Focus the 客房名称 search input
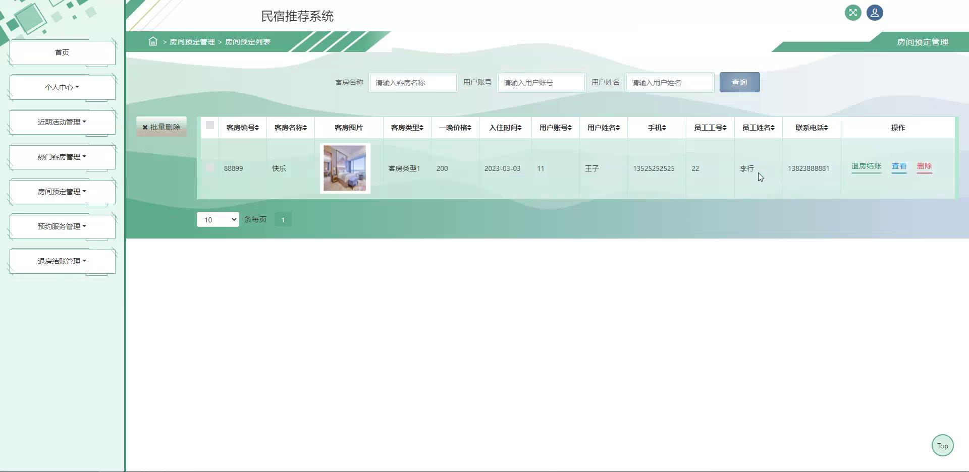Viewport: 969px width, 472px height. tap(413, 82)
